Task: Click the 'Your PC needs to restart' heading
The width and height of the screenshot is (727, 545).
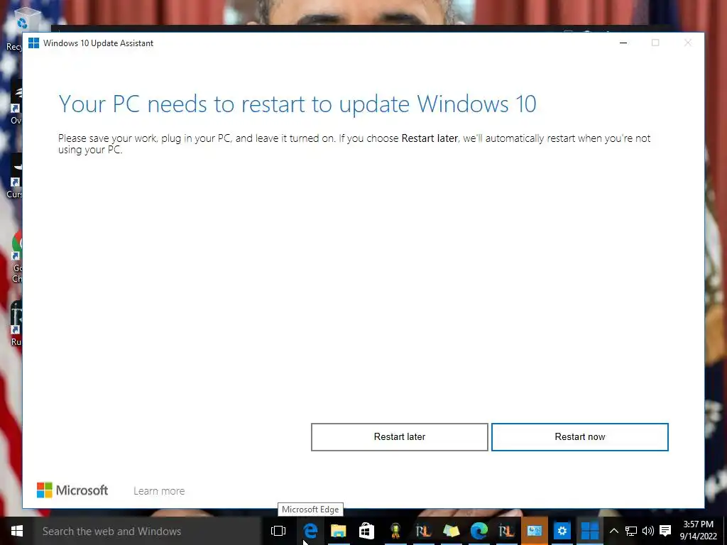Action: coord(297,104)
